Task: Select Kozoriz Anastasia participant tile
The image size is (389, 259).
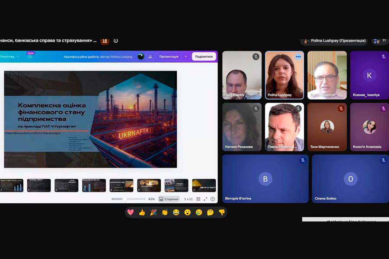Action: (370, 127)
